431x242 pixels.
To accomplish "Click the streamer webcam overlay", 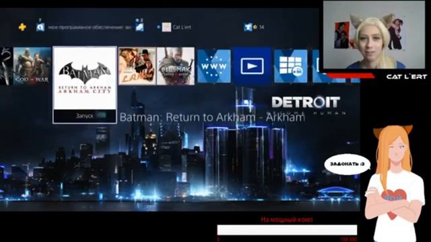I will tap(374, 35).
